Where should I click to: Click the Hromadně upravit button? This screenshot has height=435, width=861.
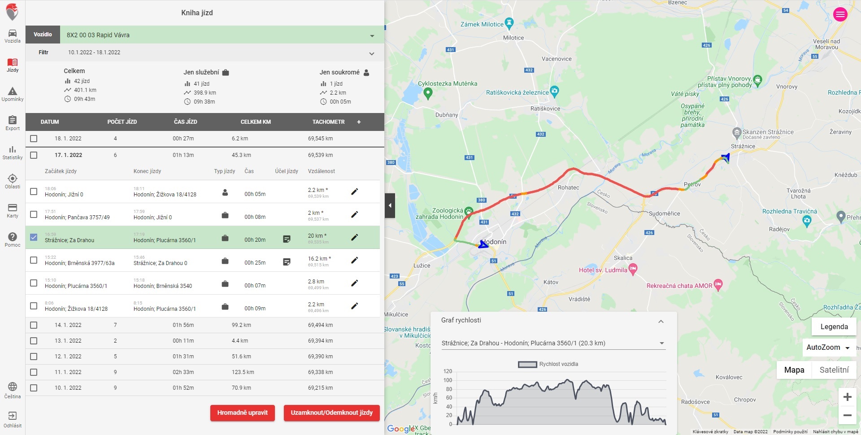pos(242,413)
